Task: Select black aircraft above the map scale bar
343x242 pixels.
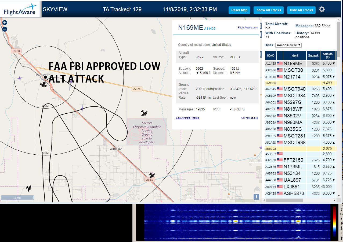Action: (29, 188)
